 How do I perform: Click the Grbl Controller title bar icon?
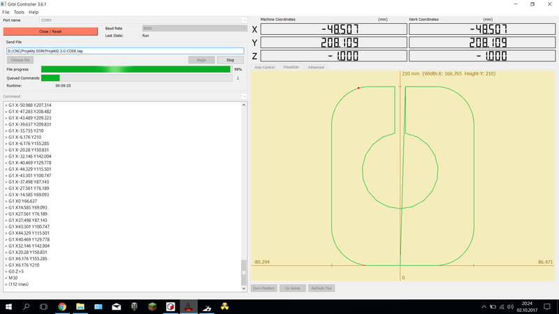(3, 4)
